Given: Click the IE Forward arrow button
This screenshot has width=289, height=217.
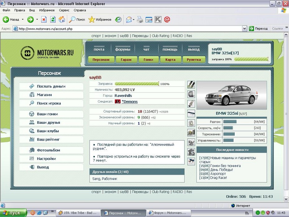Looking at the screenshot, I should (30, 20).
